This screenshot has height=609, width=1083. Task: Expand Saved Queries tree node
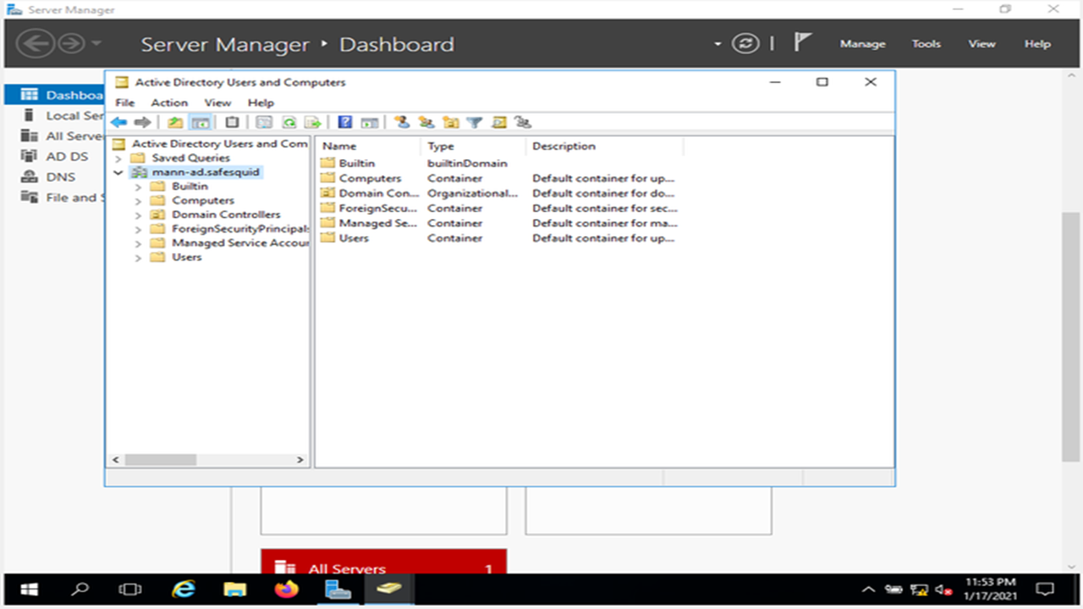pos(118,158)
